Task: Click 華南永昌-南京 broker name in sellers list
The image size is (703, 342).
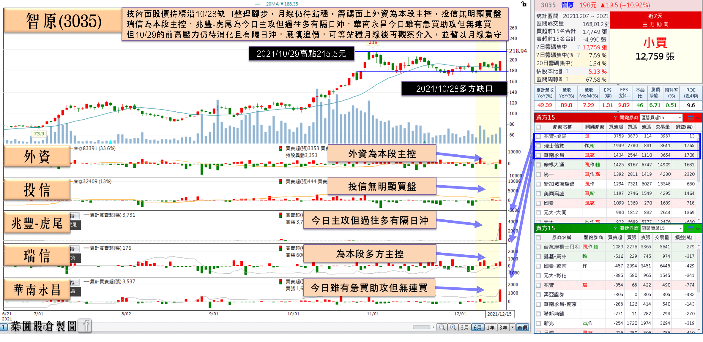Action: click(x=560, y=304)
